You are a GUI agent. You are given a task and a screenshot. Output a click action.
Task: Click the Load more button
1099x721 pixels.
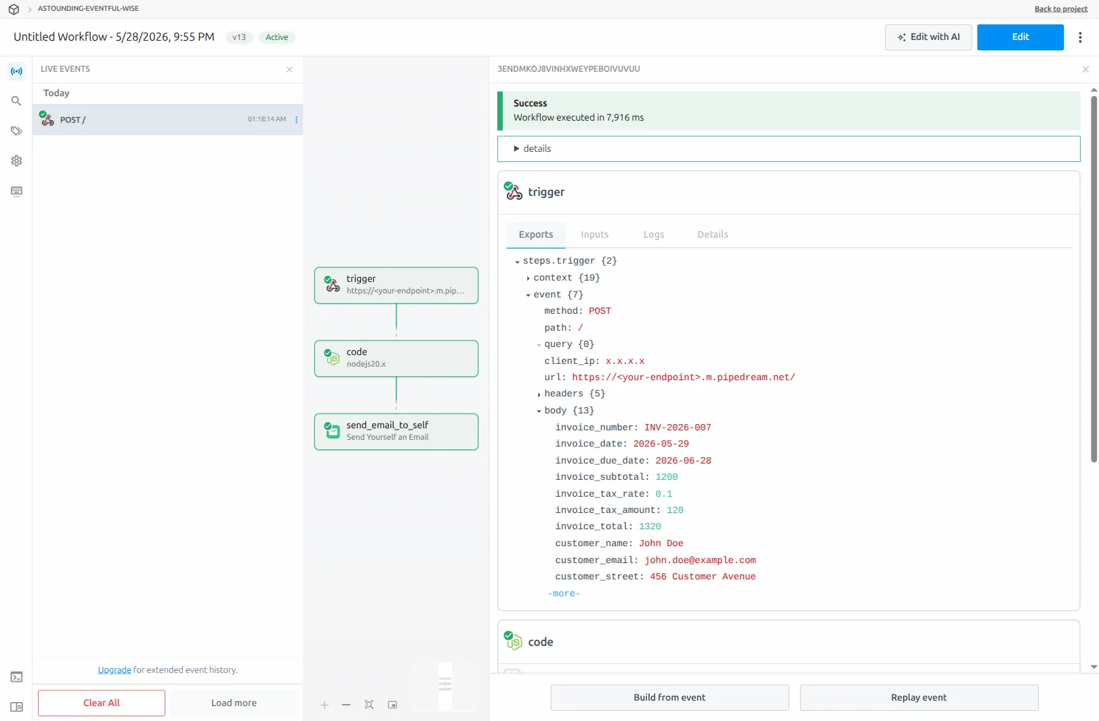234,703
